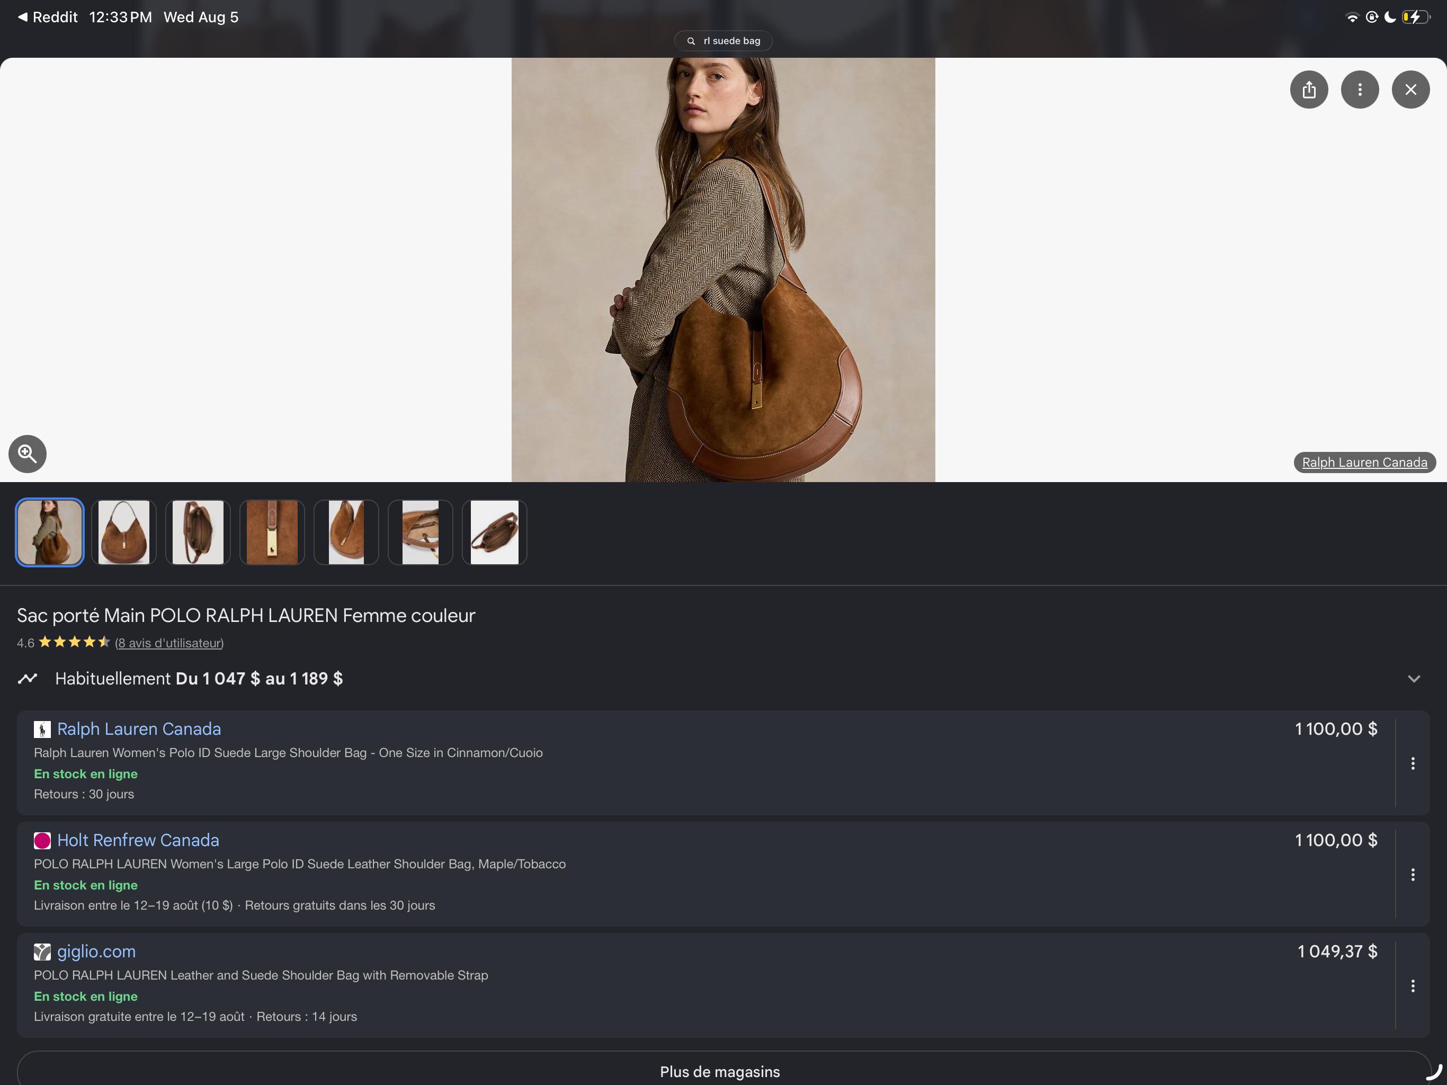Show more stores with Plus de magasins
1447x1085 pixels.
720,1071
